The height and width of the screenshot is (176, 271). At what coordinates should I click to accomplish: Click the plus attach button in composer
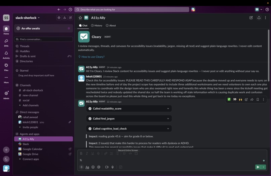(x=81, y=167)
